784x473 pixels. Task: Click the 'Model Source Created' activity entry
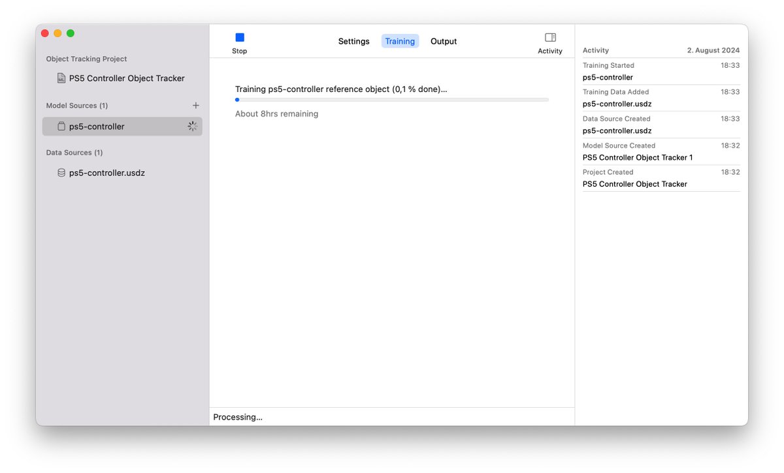pos(661,151)
